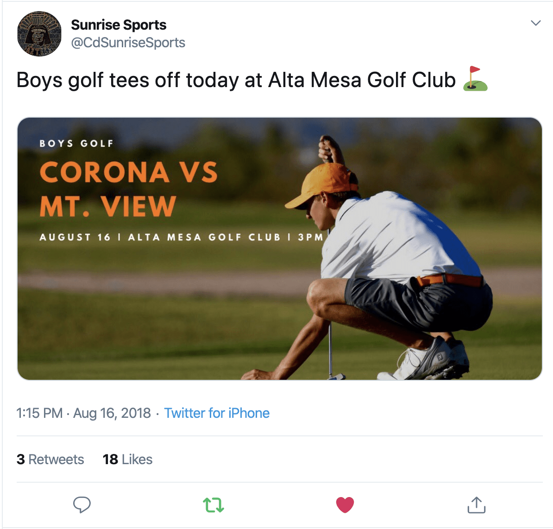Click the MT. VIEW orange text

click(107, 206)
